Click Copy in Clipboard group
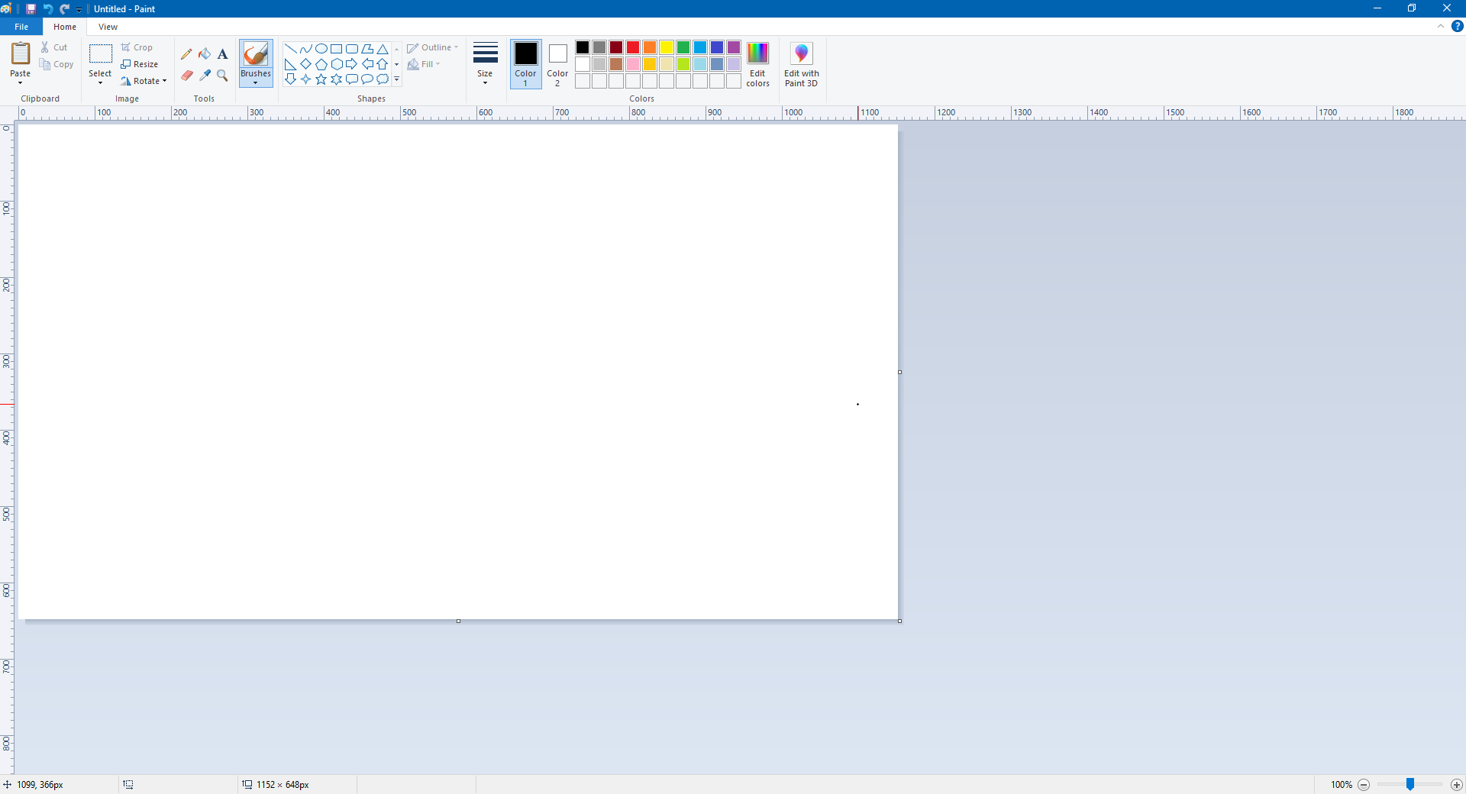 (57, 64)
